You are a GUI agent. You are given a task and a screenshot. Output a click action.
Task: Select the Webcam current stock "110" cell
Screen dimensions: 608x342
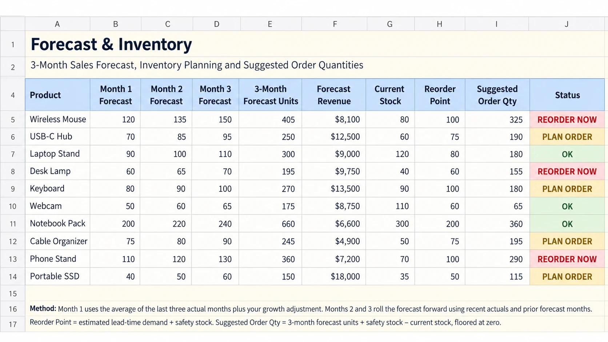click(390, 206)
